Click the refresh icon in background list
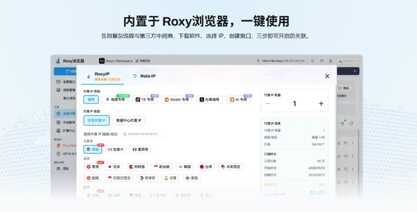The width and height of the screenshot is (417, 212). [351, 123]
